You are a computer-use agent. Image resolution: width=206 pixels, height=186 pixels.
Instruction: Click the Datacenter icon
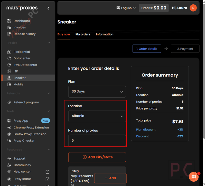[9, 58]
